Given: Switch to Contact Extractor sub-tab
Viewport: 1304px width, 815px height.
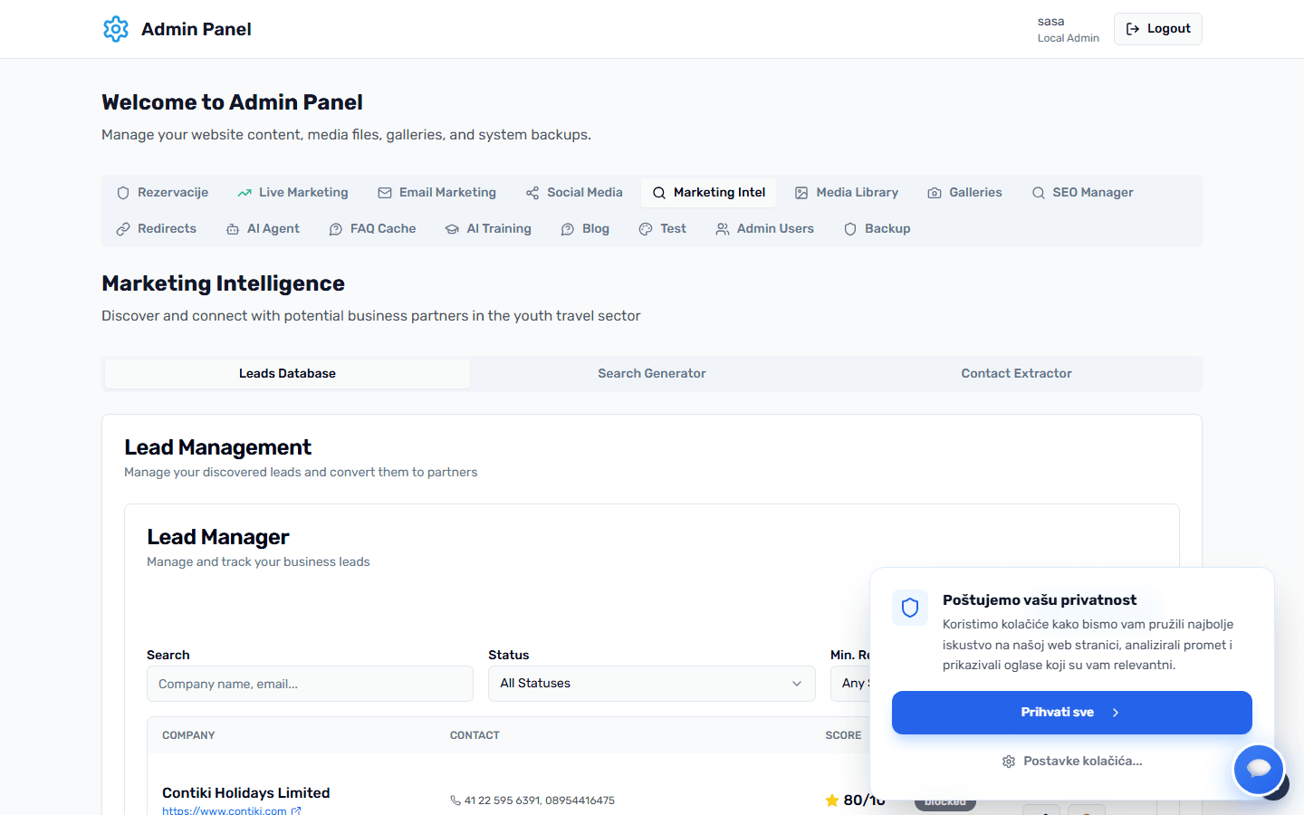Looking at the screenshot, I should coord(1016,374).
